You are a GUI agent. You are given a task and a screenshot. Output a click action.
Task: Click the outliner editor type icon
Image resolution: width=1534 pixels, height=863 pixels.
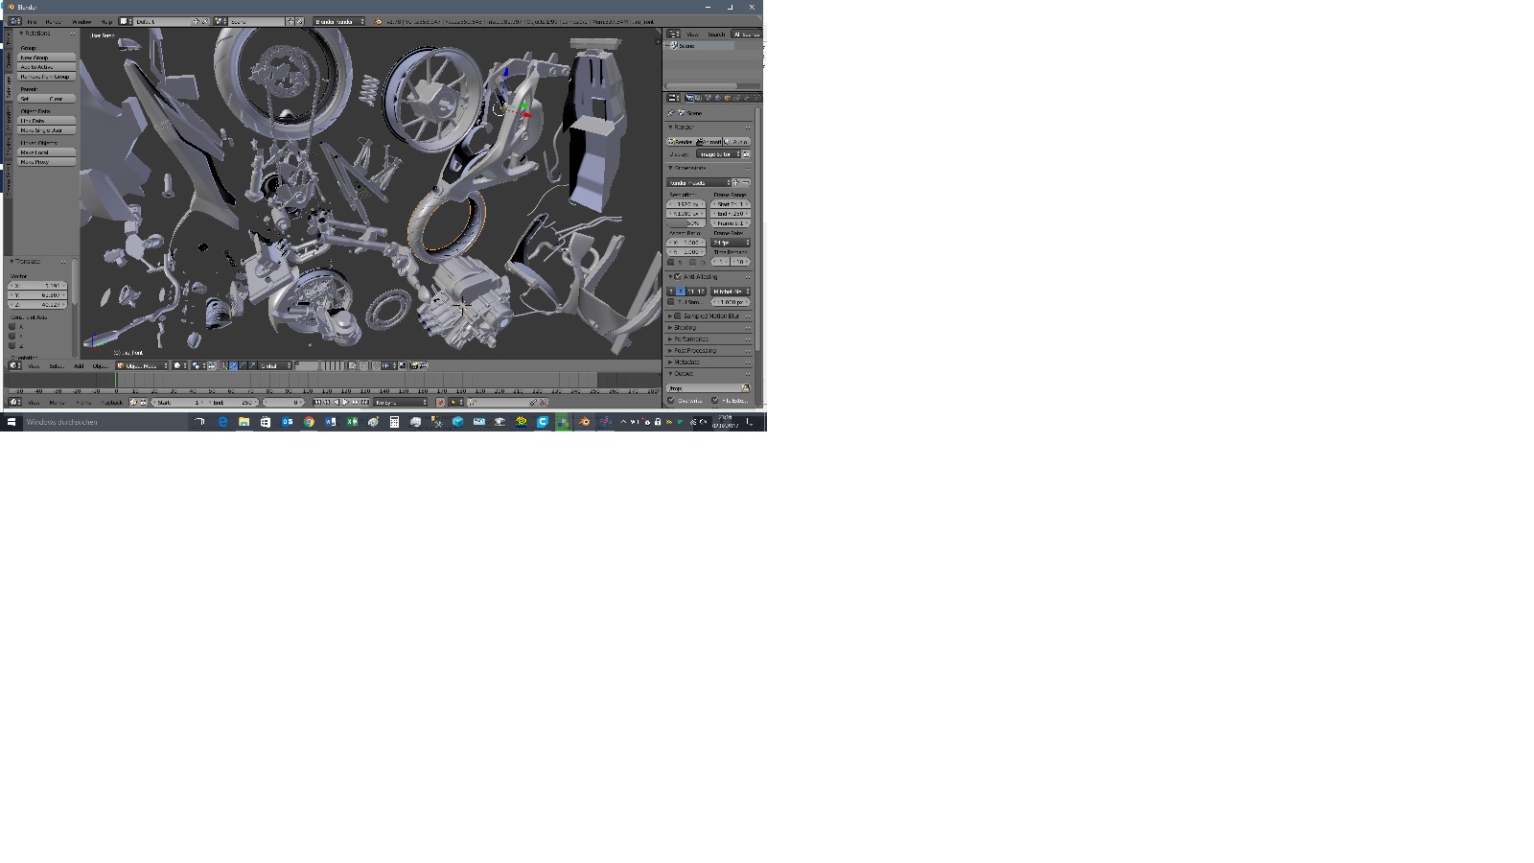point(673,35)
